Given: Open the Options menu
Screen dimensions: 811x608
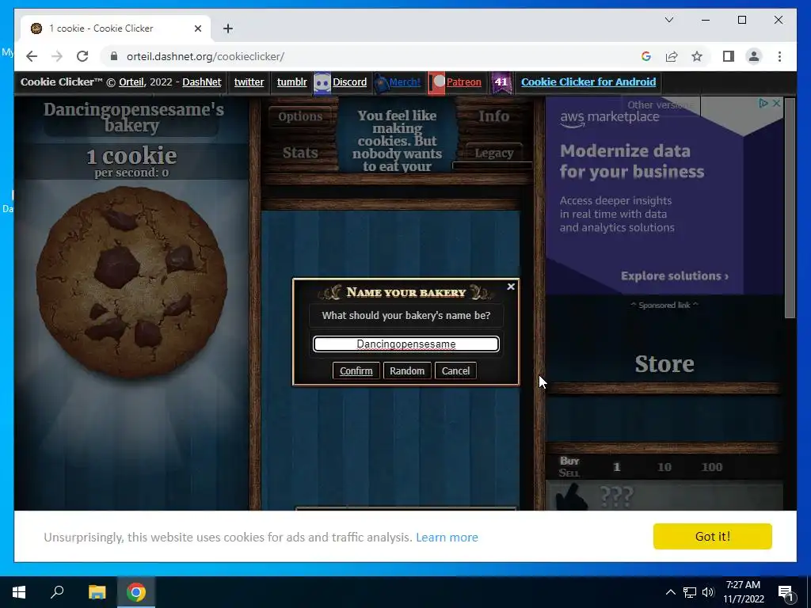Looking at the screenshot, I should coord(300,116).
